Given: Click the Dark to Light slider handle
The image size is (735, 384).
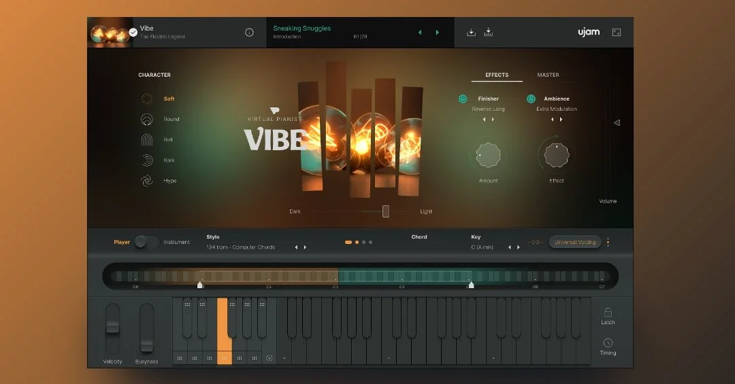Looking at the screenshot, I should point(386,211).
